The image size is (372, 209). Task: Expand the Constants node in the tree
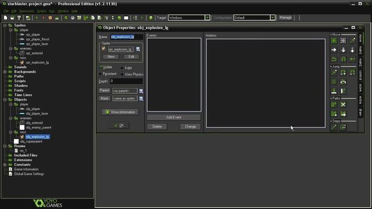(5, 164)
